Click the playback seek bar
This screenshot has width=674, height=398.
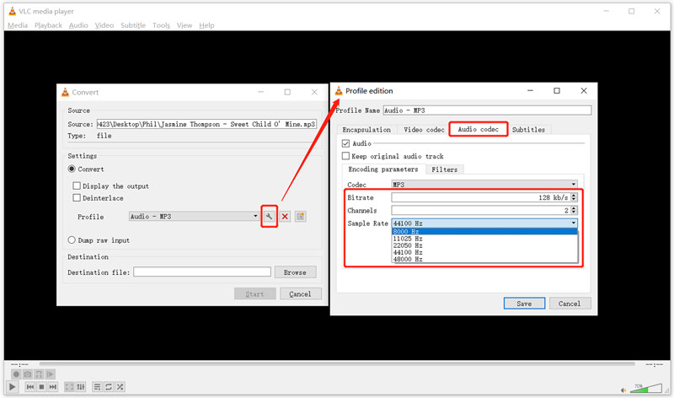click(337, 364)
